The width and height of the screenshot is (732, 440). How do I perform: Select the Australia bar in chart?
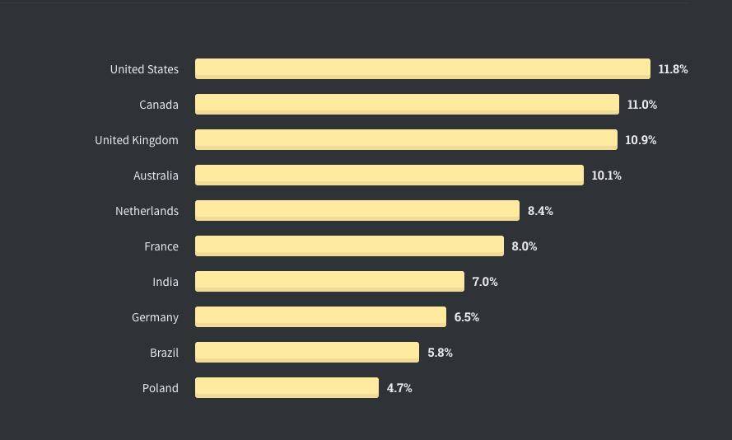point(389,176)
